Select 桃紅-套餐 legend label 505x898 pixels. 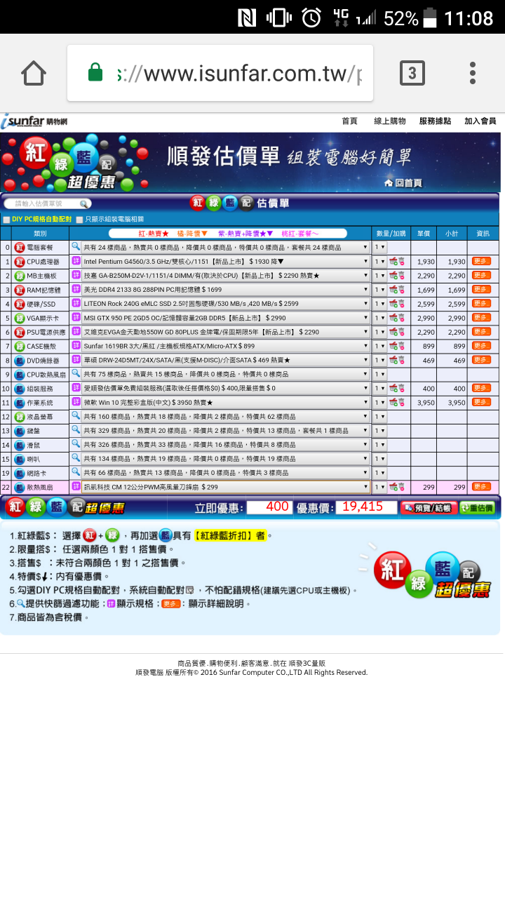pos(299,233)
